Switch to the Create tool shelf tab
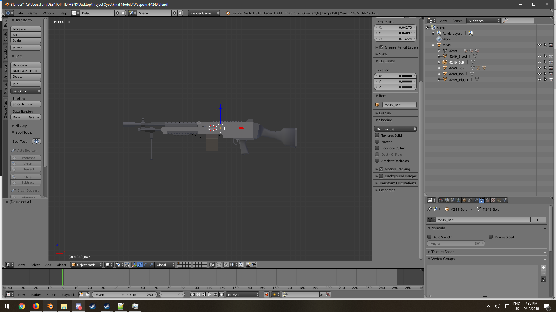This screenshot has width=556, height=312. 5,36
